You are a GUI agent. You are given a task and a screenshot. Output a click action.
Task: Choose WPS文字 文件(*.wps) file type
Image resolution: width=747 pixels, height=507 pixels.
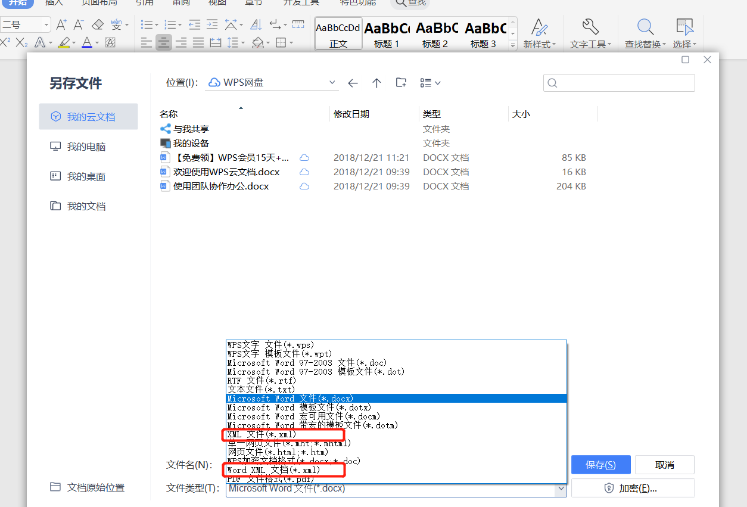396,345
